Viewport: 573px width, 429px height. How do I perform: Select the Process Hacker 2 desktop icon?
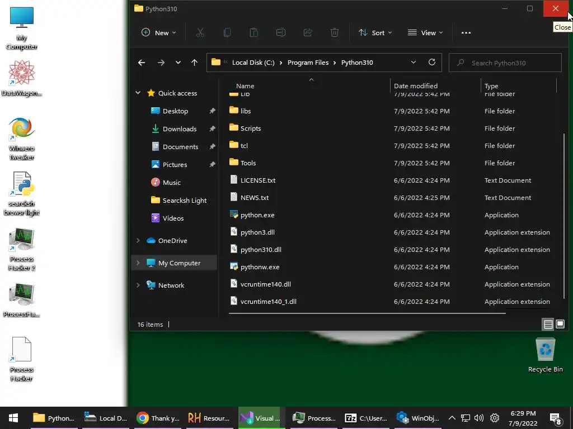click(x=22, y=250)
